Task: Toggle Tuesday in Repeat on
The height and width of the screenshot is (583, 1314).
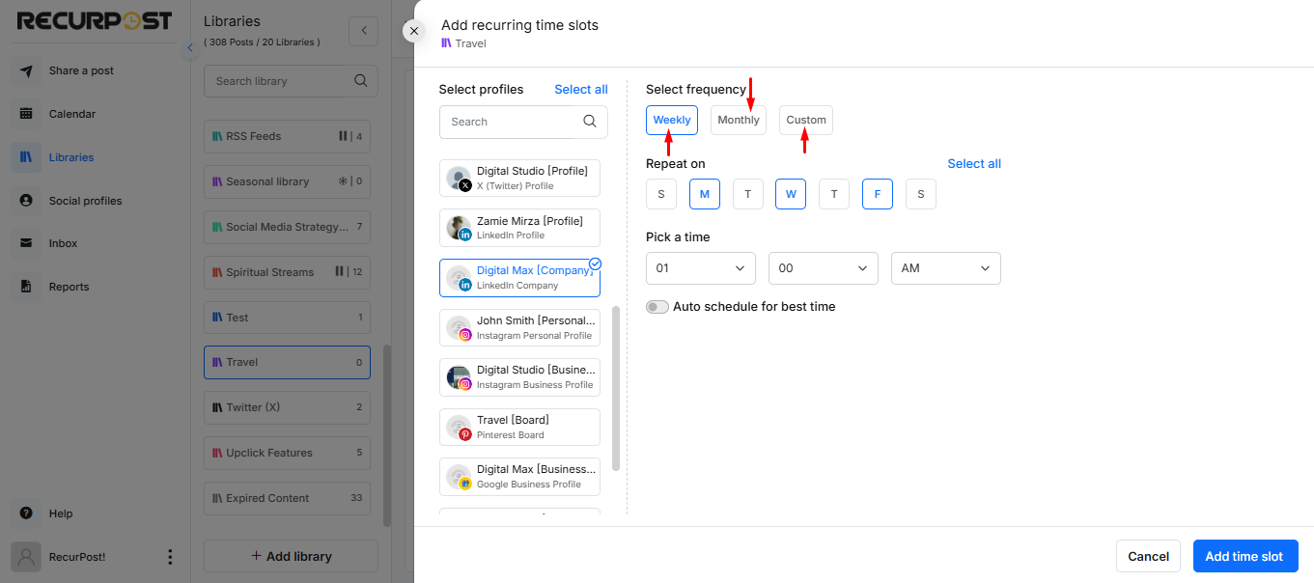Action: [x=748, y=194]
